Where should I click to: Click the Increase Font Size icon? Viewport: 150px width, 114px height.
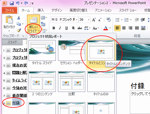tap(94, 20)
